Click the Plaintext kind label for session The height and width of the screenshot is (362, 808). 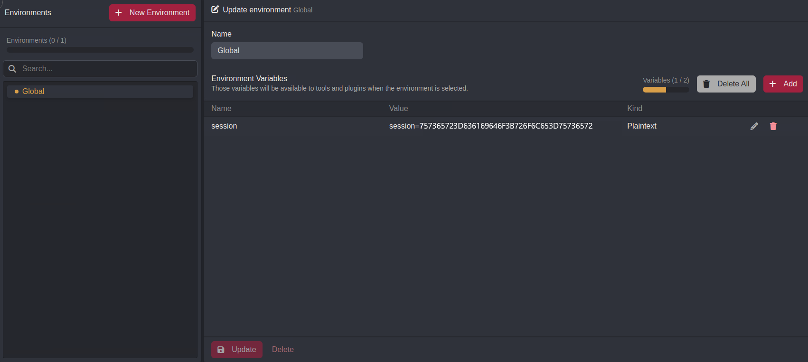point(641,126)
